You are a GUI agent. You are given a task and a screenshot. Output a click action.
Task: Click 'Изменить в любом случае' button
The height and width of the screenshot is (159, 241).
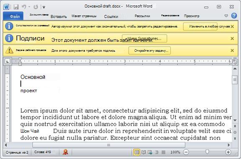click(x=200, y=26)
